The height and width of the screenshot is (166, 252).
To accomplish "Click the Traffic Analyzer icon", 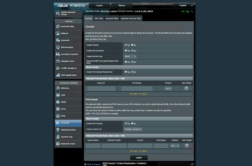I will 58,68.
